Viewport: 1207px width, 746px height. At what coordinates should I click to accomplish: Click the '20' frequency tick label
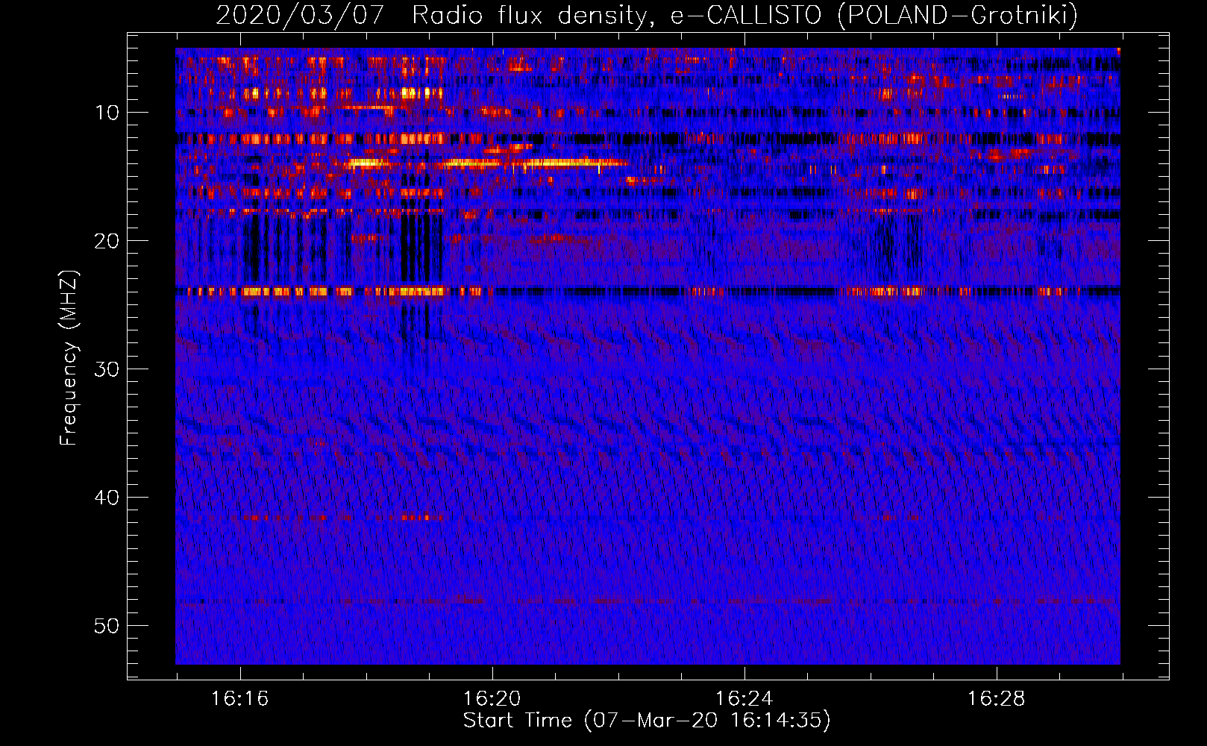pyautogui.click(x=107, y=241)
